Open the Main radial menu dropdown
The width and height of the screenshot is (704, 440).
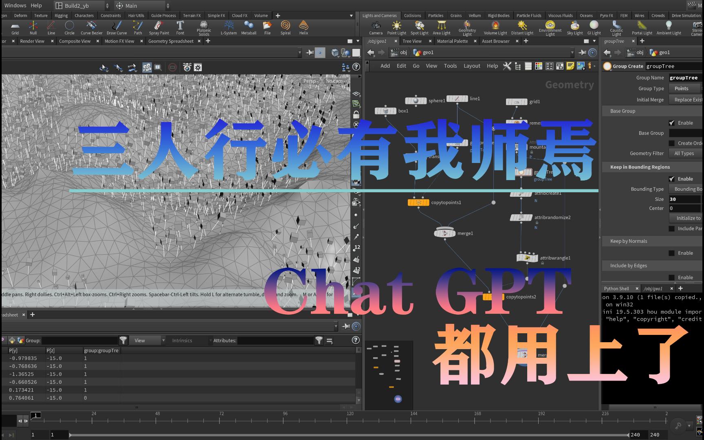click(x=142, y=6)
